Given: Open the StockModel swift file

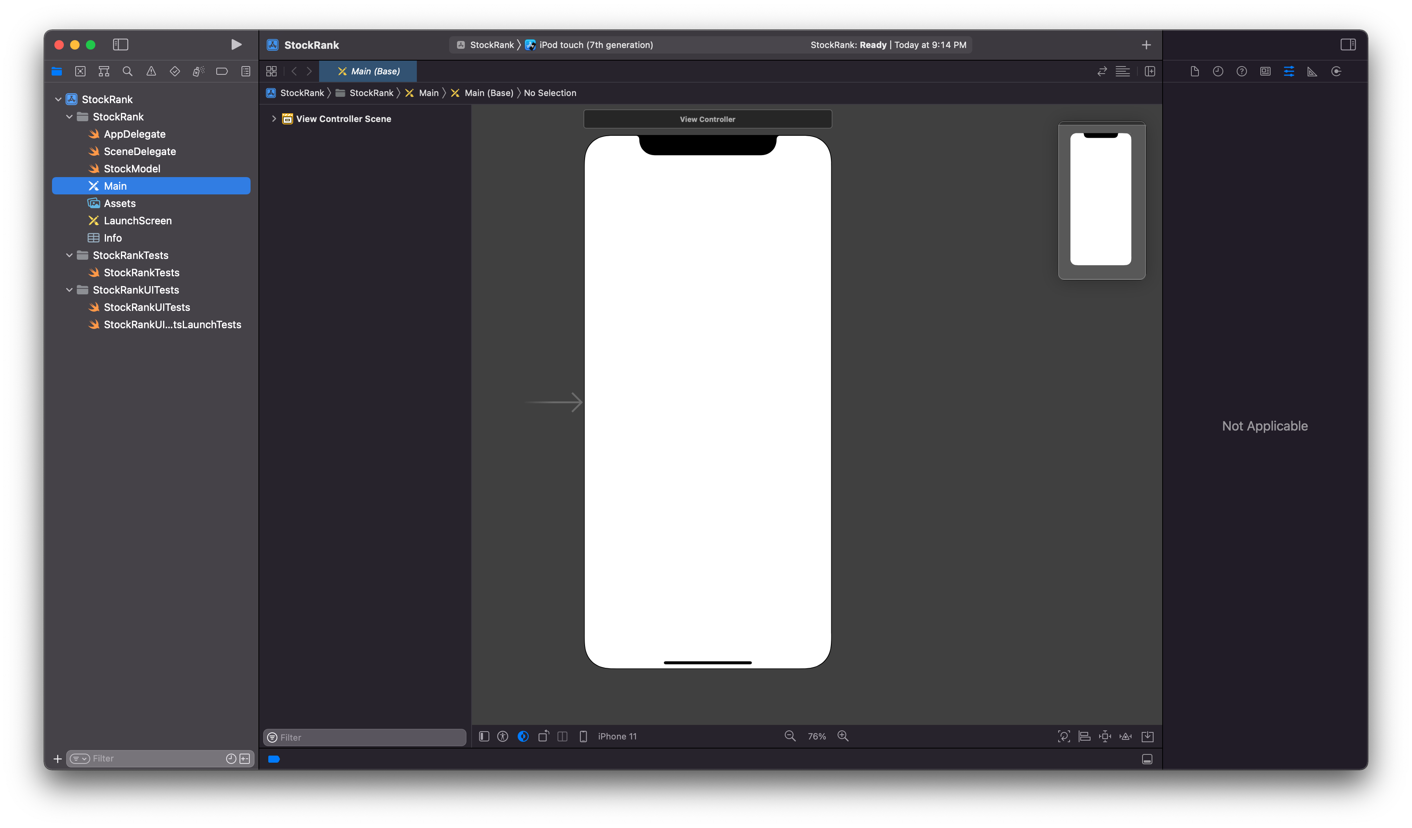Looking at the screenshot, I should (x=132, y=168).
